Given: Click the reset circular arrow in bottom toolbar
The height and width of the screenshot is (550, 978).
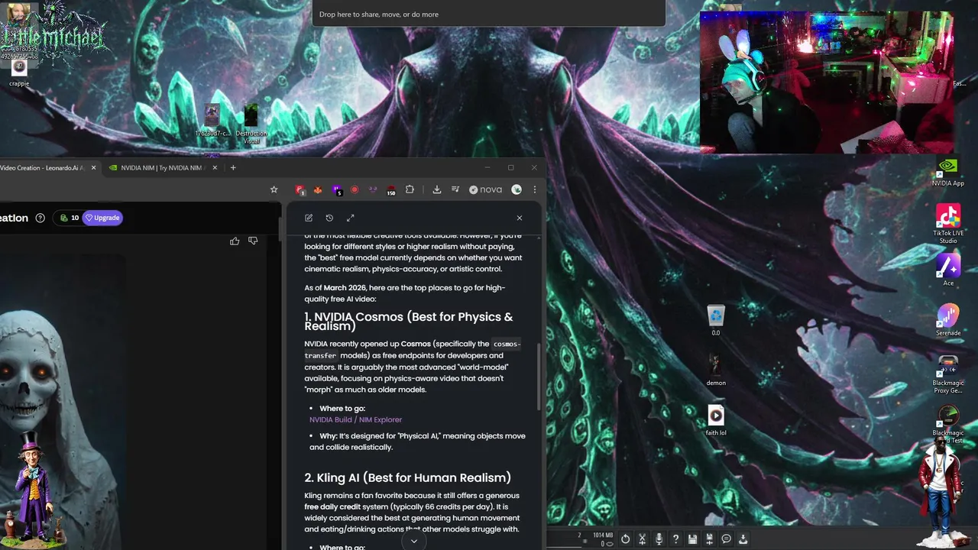Looking at the screenshot, I should pyautogui.click(x=625, y=539).
